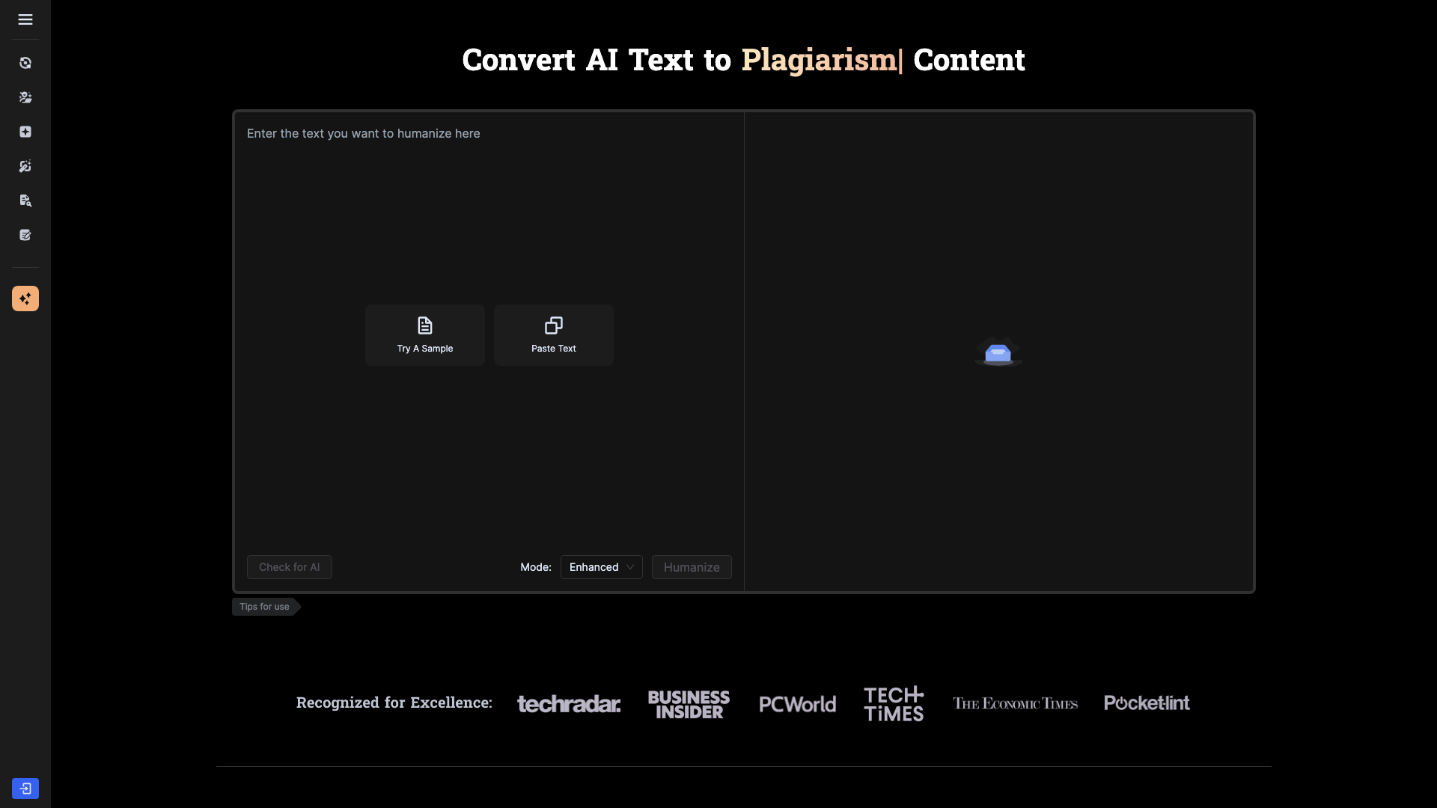This screenshot has height=808, width=1437.
Task: Click the techradar logo
Action: [569, 703]
